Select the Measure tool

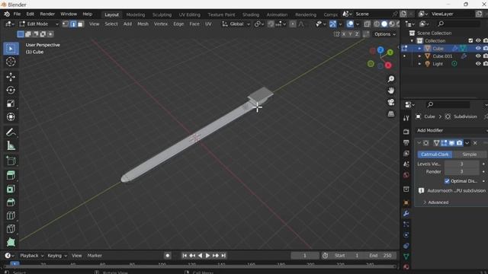click(11, 145)
